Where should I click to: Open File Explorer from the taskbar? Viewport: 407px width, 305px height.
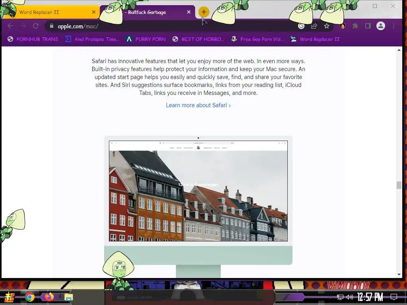click(68, 297)
